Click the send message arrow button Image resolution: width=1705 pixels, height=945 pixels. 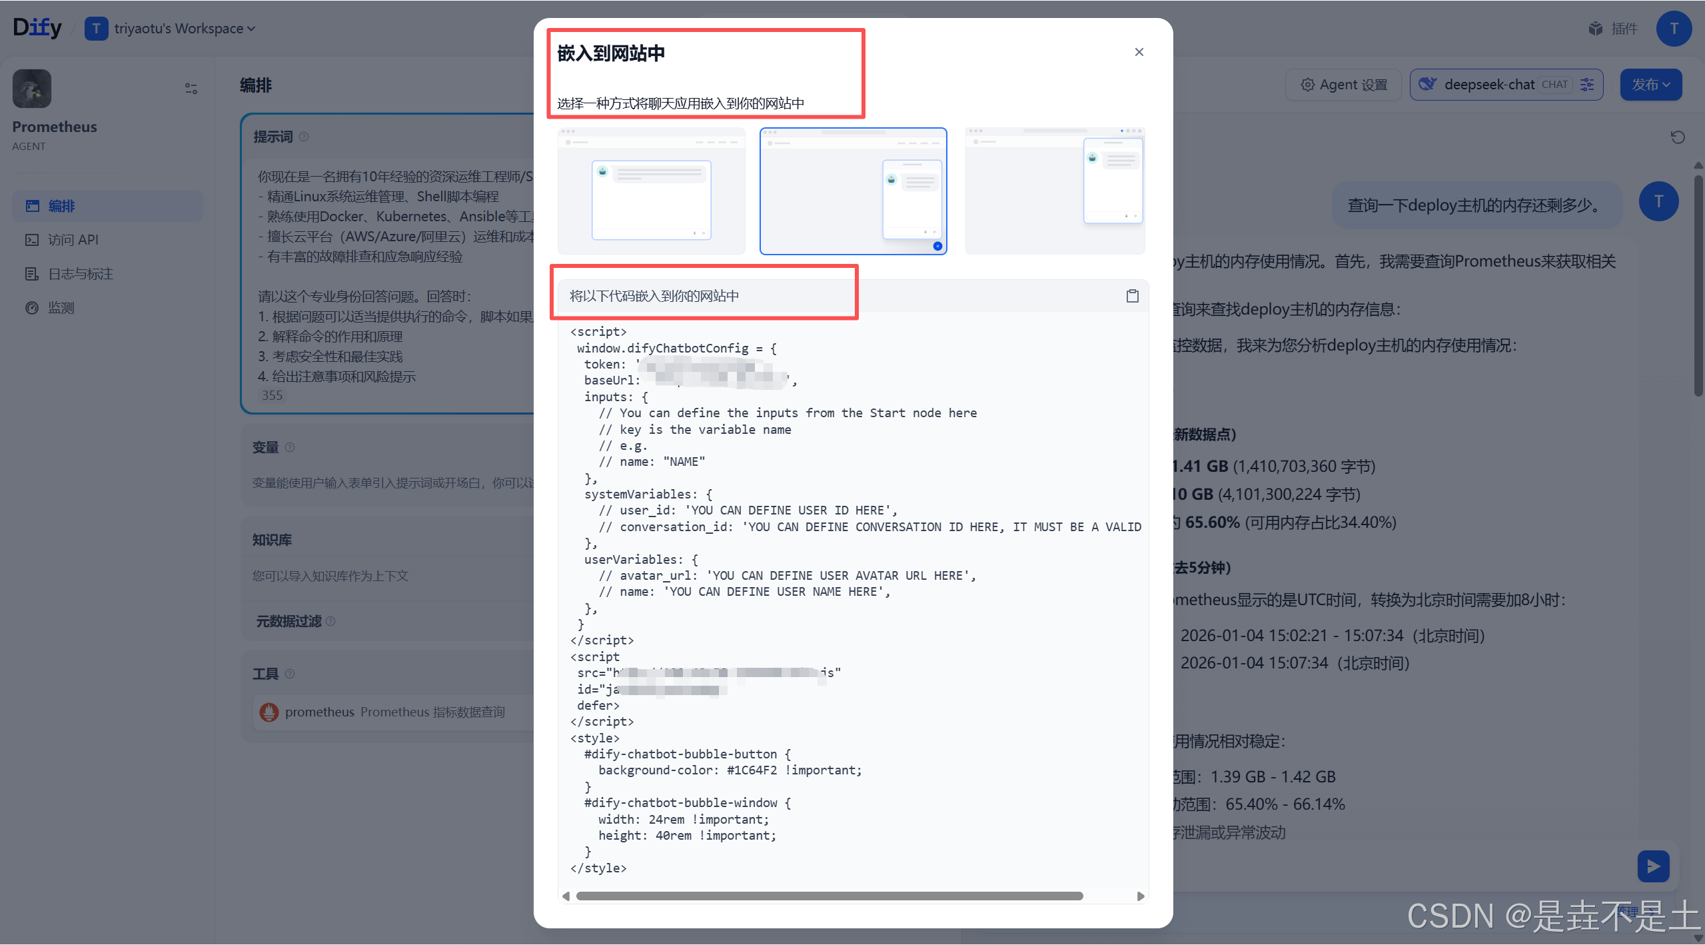[1653, 866]
